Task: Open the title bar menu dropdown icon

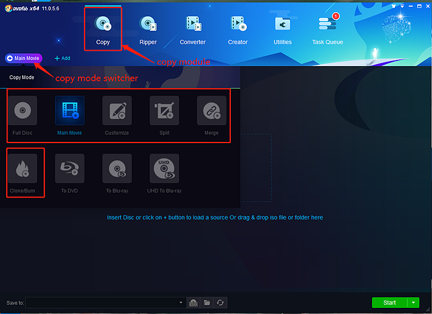Action: pyautogui.click(x=402, y=6)
